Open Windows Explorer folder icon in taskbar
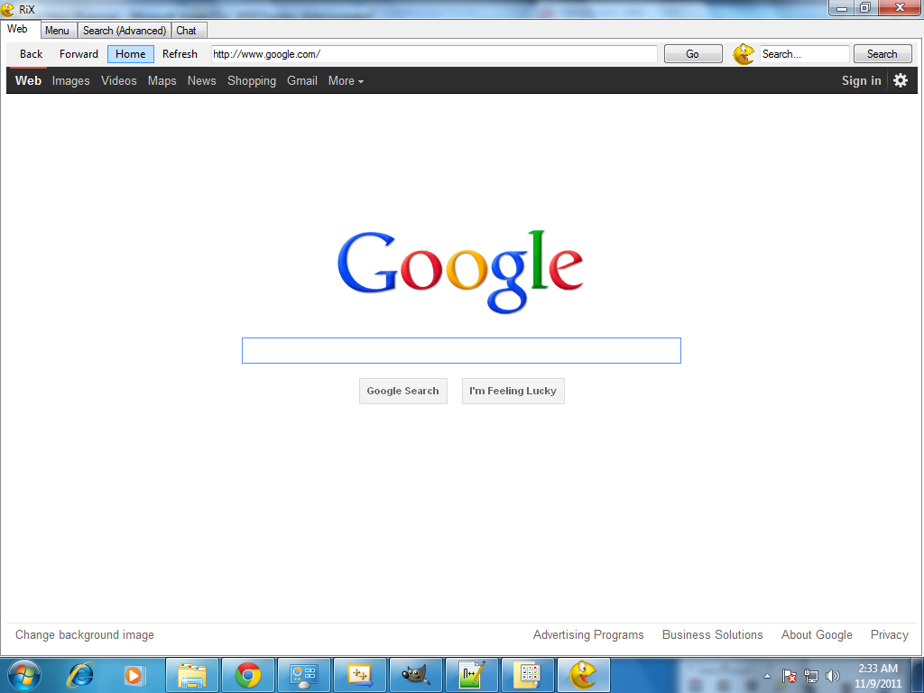 pos(192,675)
